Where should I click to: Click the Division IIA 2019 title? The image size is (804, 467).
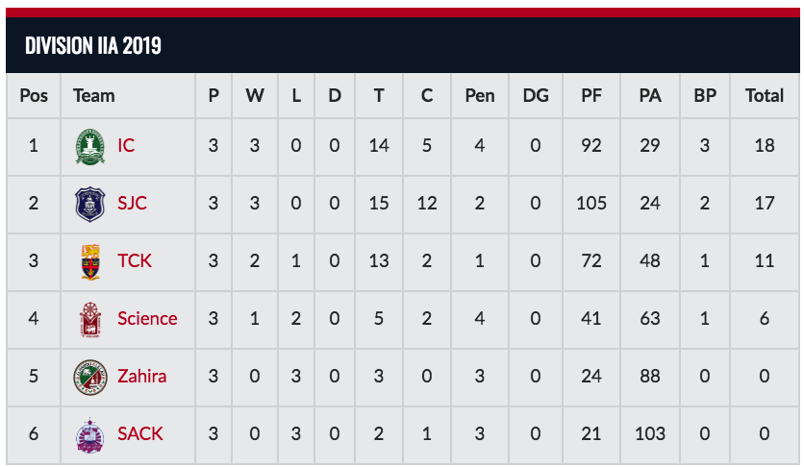93,45
